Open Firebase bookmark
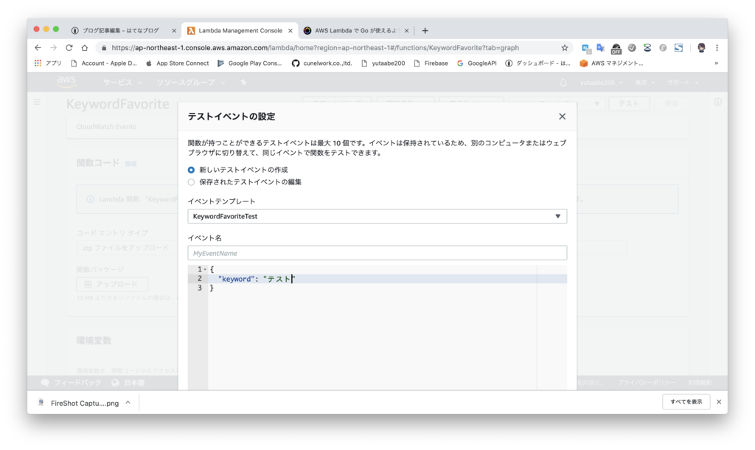755x450 pixels. pyautogui.click(x=431, y=63)
